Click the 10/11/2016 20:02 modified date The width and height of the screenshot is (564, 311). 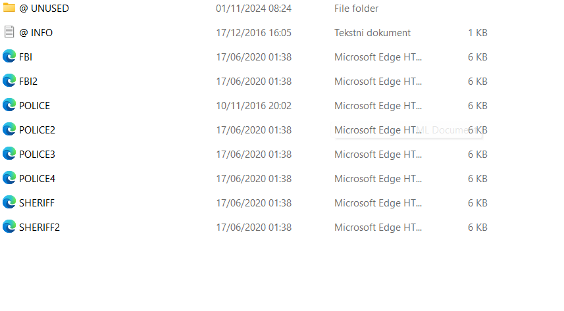253,105
